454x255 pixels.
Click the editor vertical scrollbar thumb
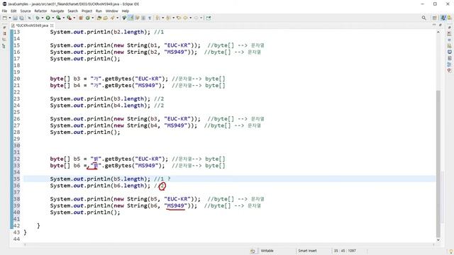pyautogui.click(x=438, y=164)
